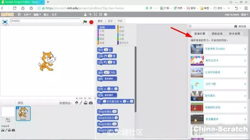Switch to the 声音 tab
The image size is (250, 140).
coord(120,21)
